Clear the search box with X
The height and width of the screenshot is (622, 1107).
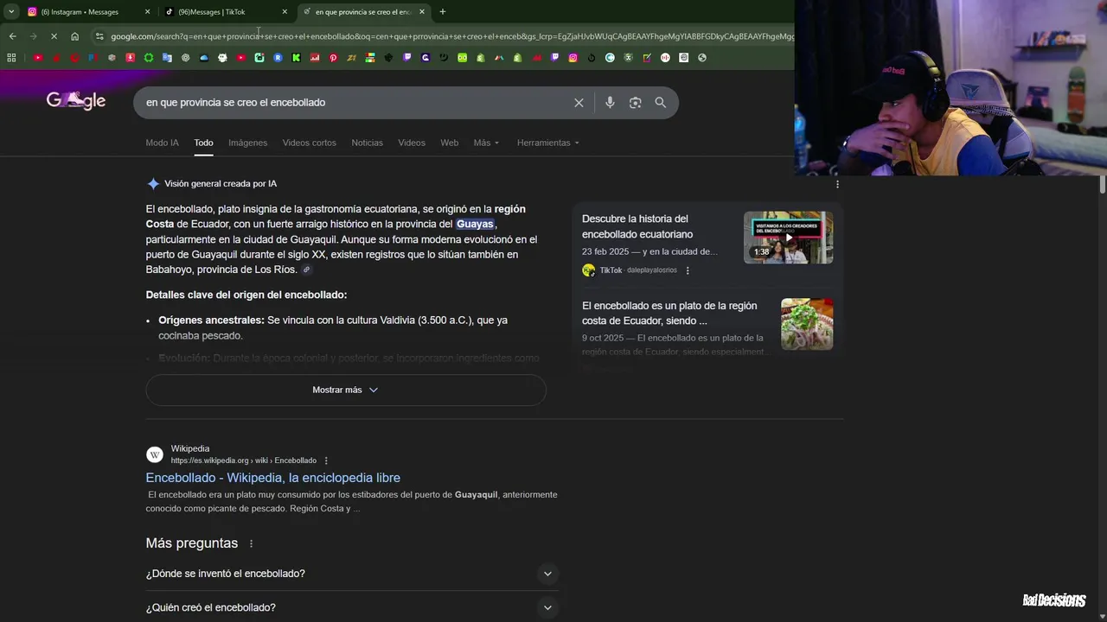[x=579, y=103]
